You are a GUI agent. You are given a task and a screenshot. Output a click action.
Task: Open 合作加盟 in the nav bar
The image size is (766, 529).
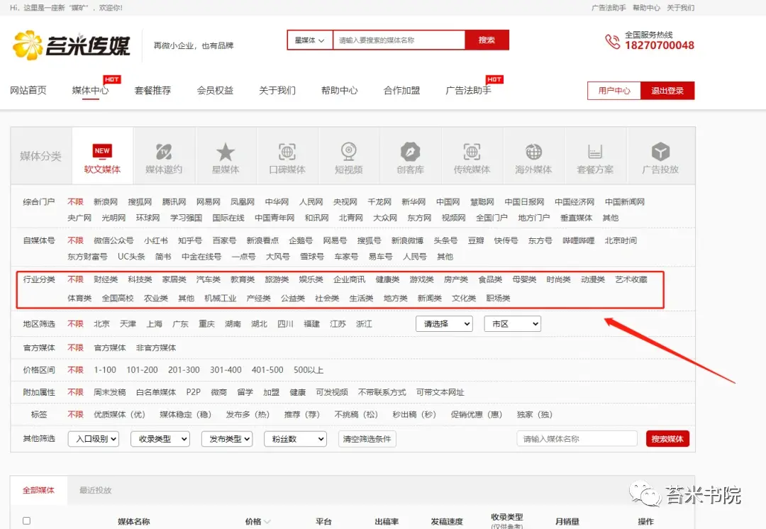pyautogui.click(x=401, y=90)
